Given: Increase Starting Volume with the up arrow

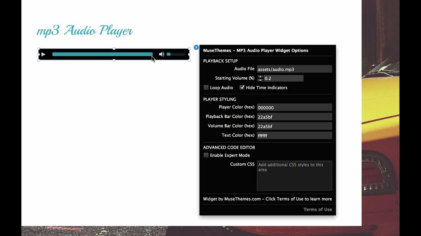Looking at the screenshot, I should tap(260, 77).
